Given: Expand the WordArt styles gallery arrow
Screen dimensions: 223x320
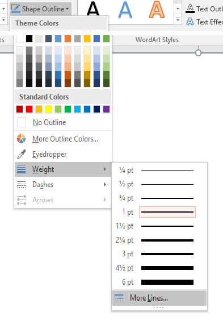Looking at the screenshot, I should coord(178,20).
